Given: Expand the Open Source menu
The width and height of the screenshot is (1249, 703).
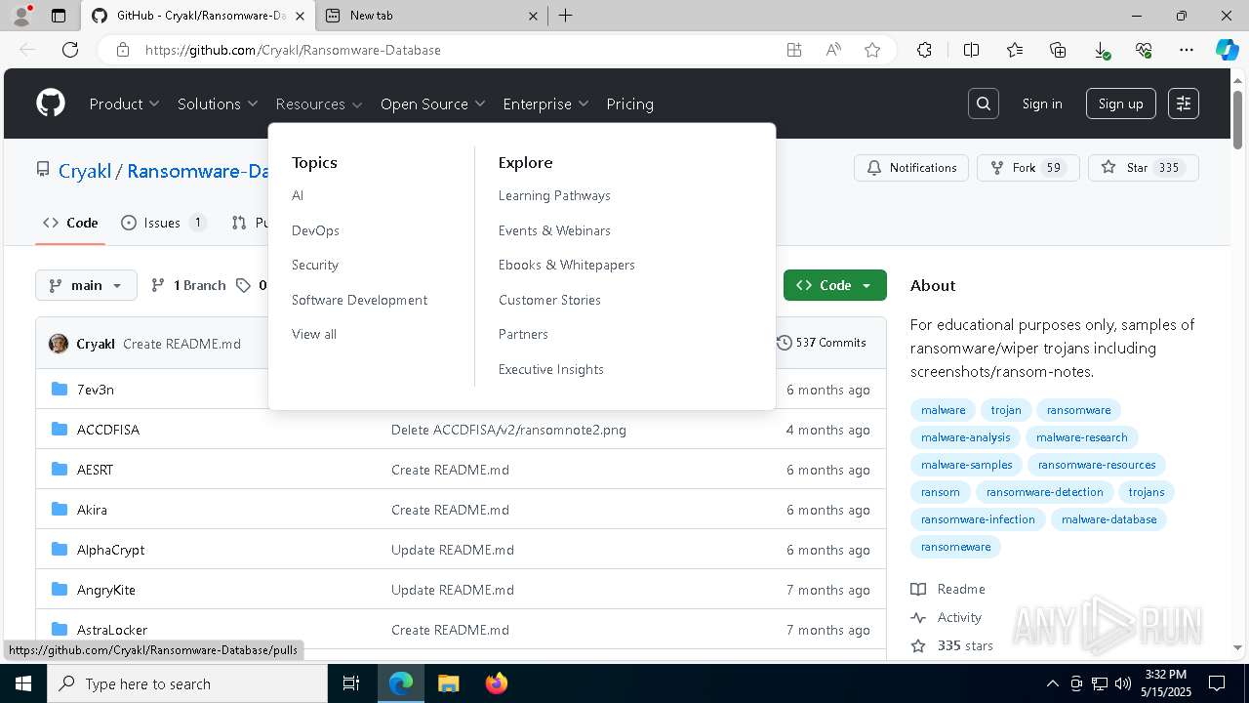Looking at the screenshot, I should tap(432, 103).
